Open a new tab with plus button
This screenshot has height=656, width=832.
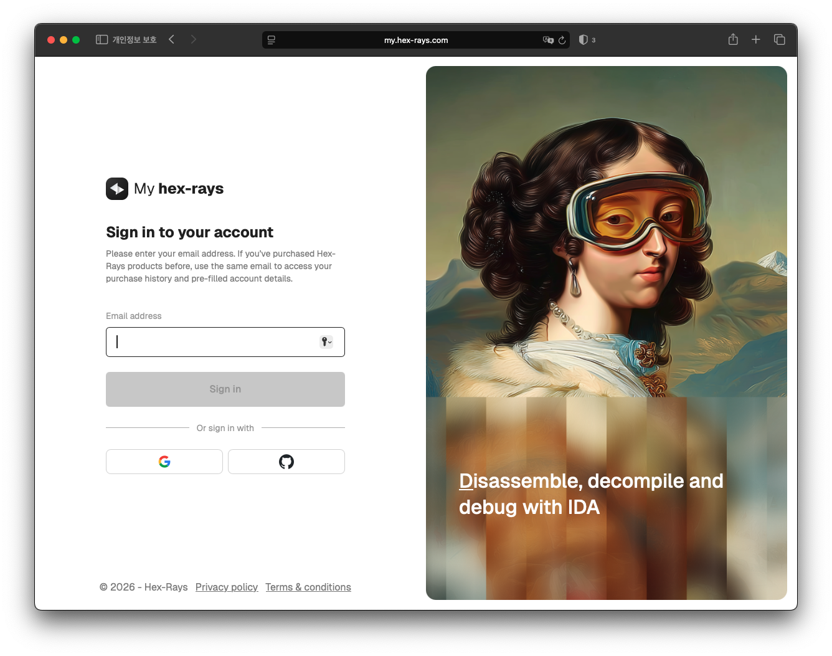[755, 40]
